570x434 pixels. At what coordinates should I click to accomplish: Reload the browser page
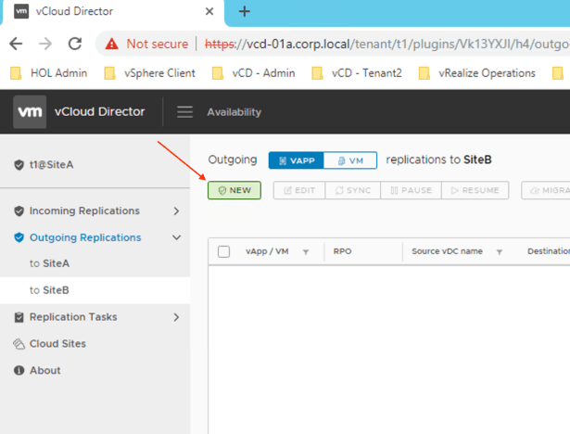click(x=75, y=44)
